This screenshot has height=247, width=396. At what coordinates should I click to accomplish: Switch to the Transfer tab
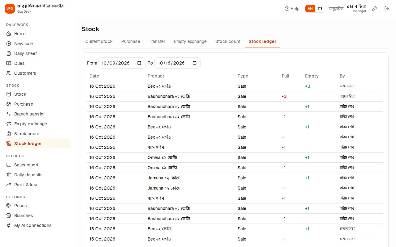(x=157, y=41)
